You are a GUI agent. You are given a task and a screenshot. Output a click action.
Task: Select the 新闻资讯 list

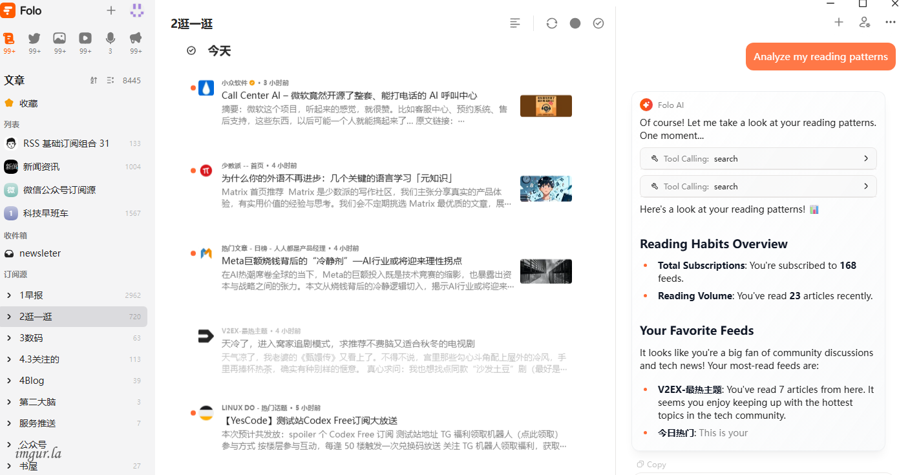point(41,167)
